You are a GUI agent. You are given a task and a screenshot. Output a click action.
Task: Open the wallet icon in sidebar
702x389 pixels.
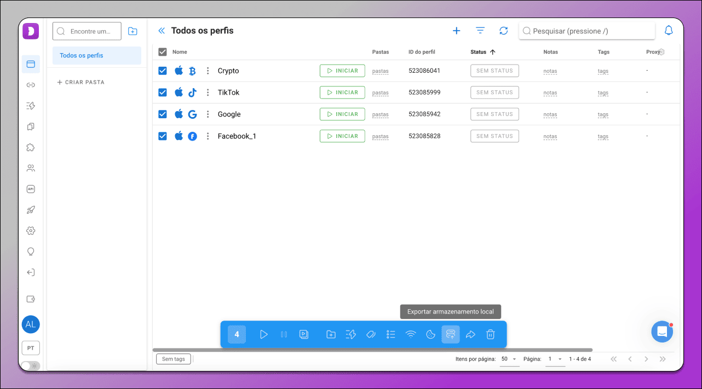[x=31, y=299]
